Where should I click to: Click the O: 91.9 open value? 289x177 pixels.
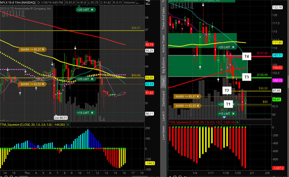pyautogui.click(x=70, y=3)
